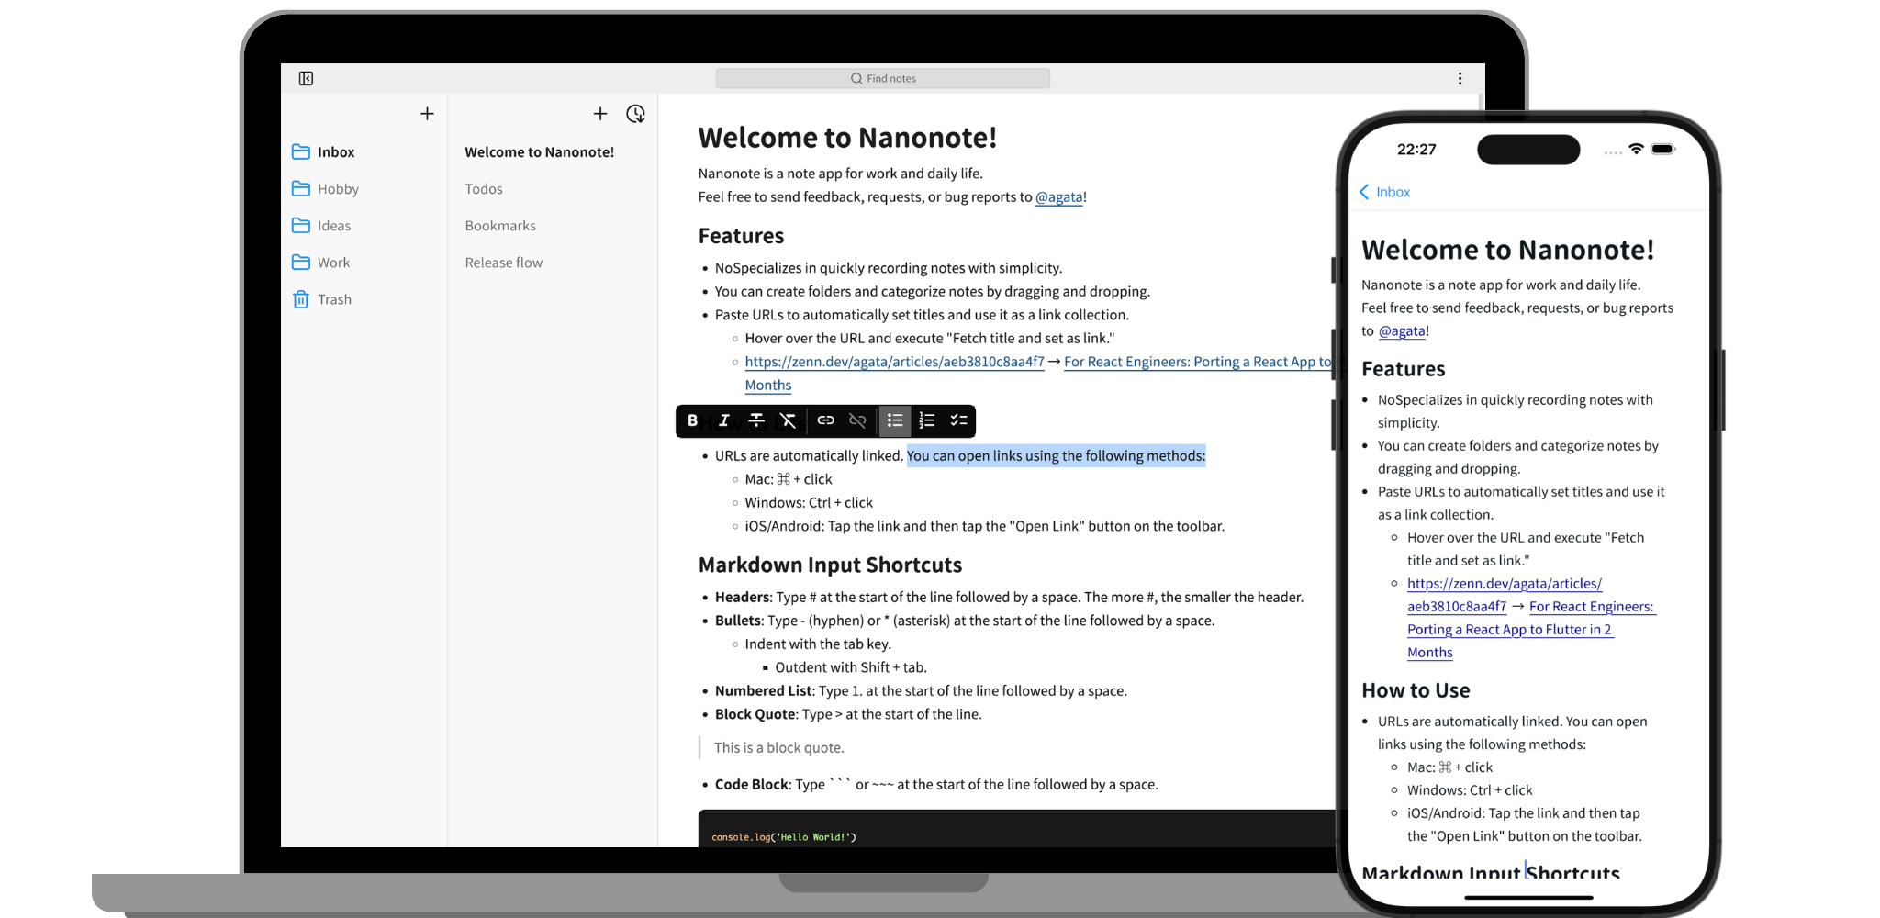Apply strikethrough to the selected text
This screenshot has height=918, width=1880.
[756, 420]
